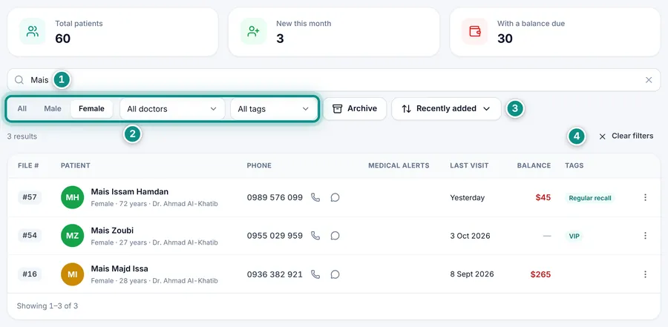Click phone number 0936 382 921

[x=275, y=274]
